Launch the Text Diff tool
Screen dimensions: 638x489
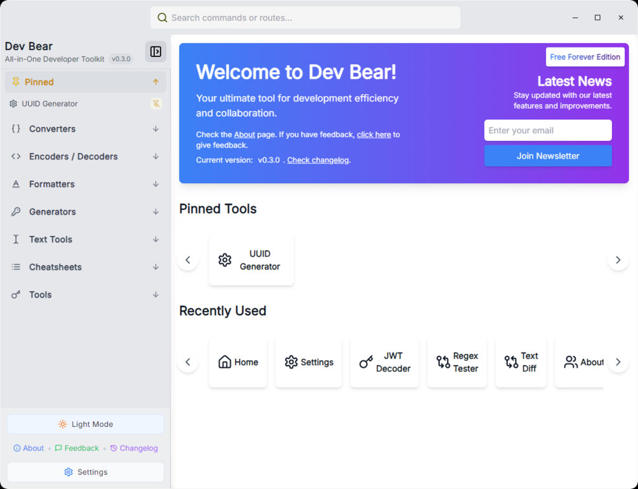tap(521, 362)
